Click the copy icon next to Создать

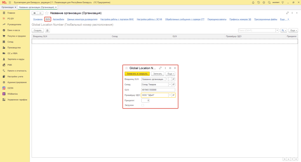click(x=47, y=30)
